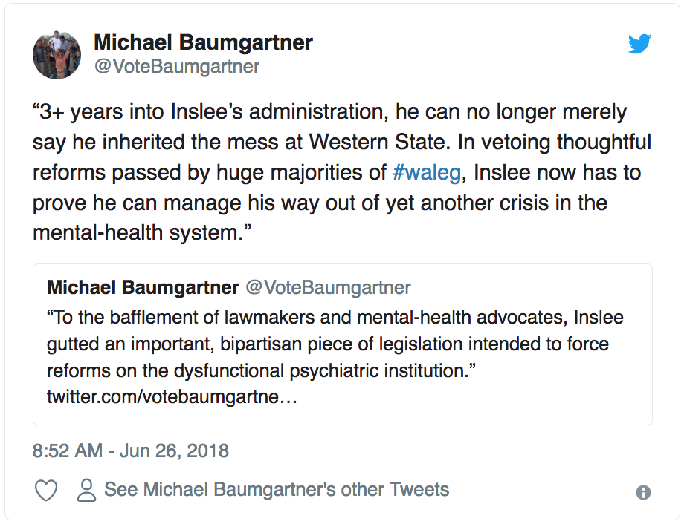Viewport: 687px width, 524px height.
Task: Click the main tweet text about Inslee's administration
Action: tap(342, 172)
